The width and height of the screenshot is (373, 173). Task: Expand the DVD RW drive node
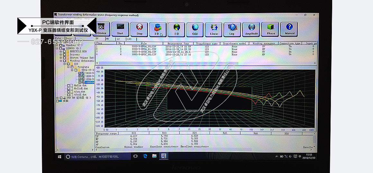pyautogui.click(x=57, y=98)
